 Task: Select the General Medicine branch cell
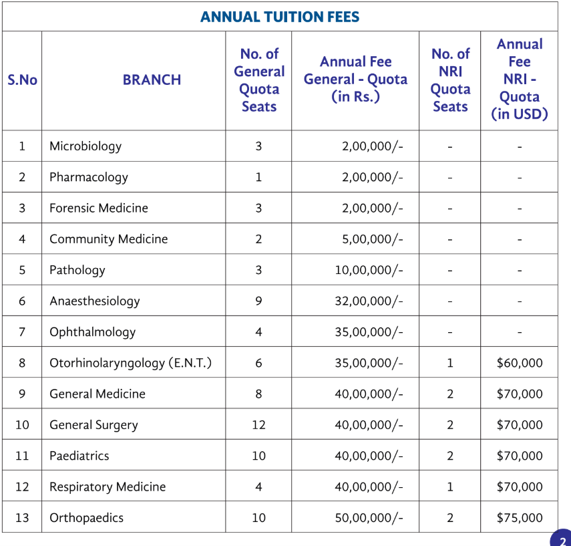(x=98, y=394)
